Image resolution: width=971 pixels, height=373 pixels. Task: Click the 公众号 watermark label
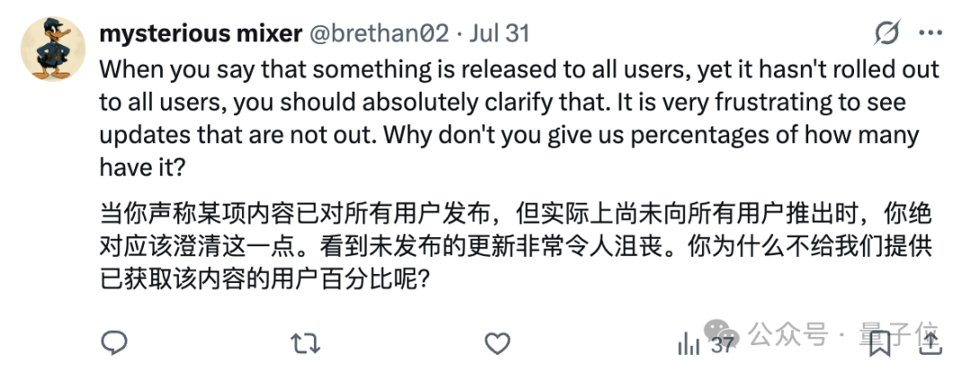pos(788,335)
